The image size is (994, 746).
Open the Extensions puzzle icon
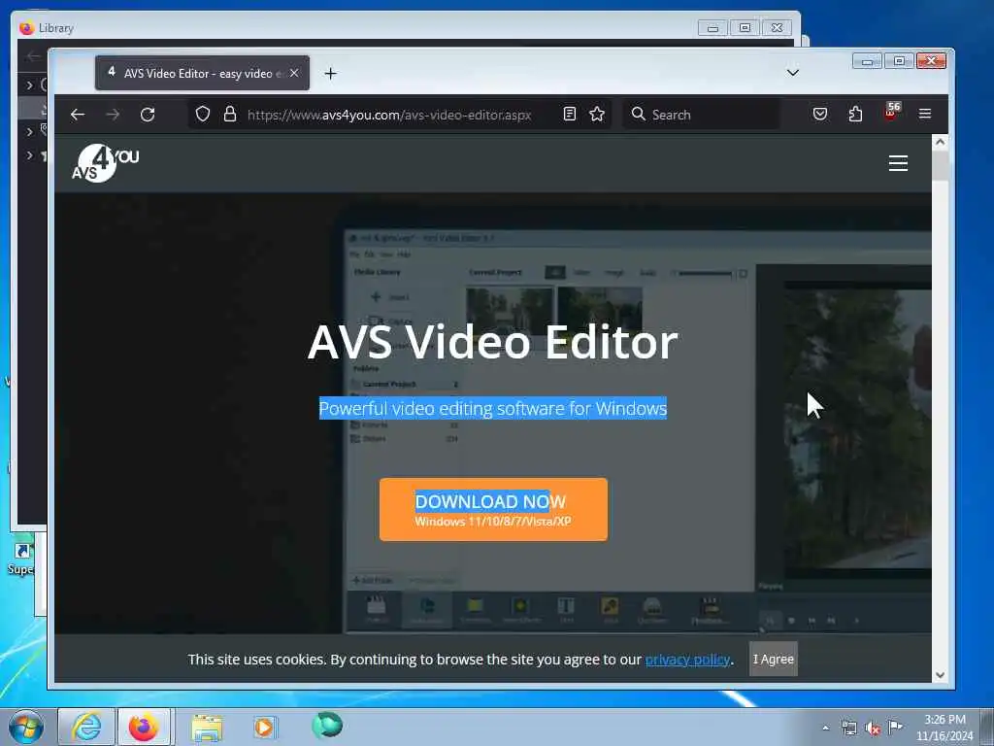click(x=855, y=115)
